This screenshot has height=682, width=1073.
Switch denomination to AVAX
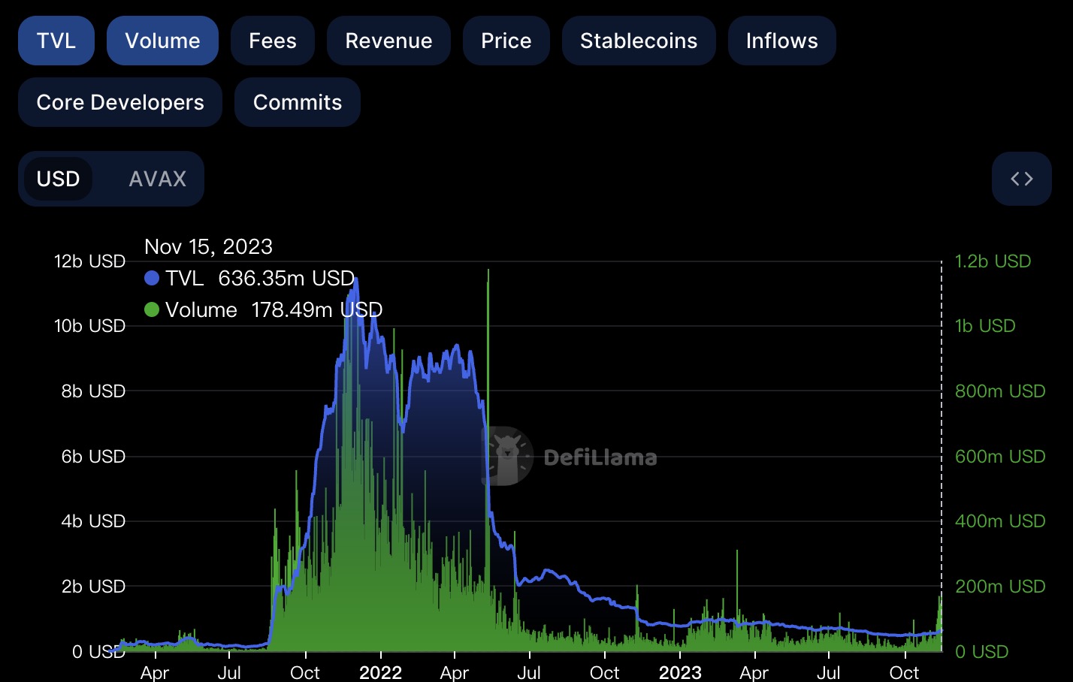157,179
